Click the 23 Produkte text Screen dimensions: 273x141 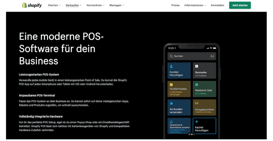tap(201, 76)
